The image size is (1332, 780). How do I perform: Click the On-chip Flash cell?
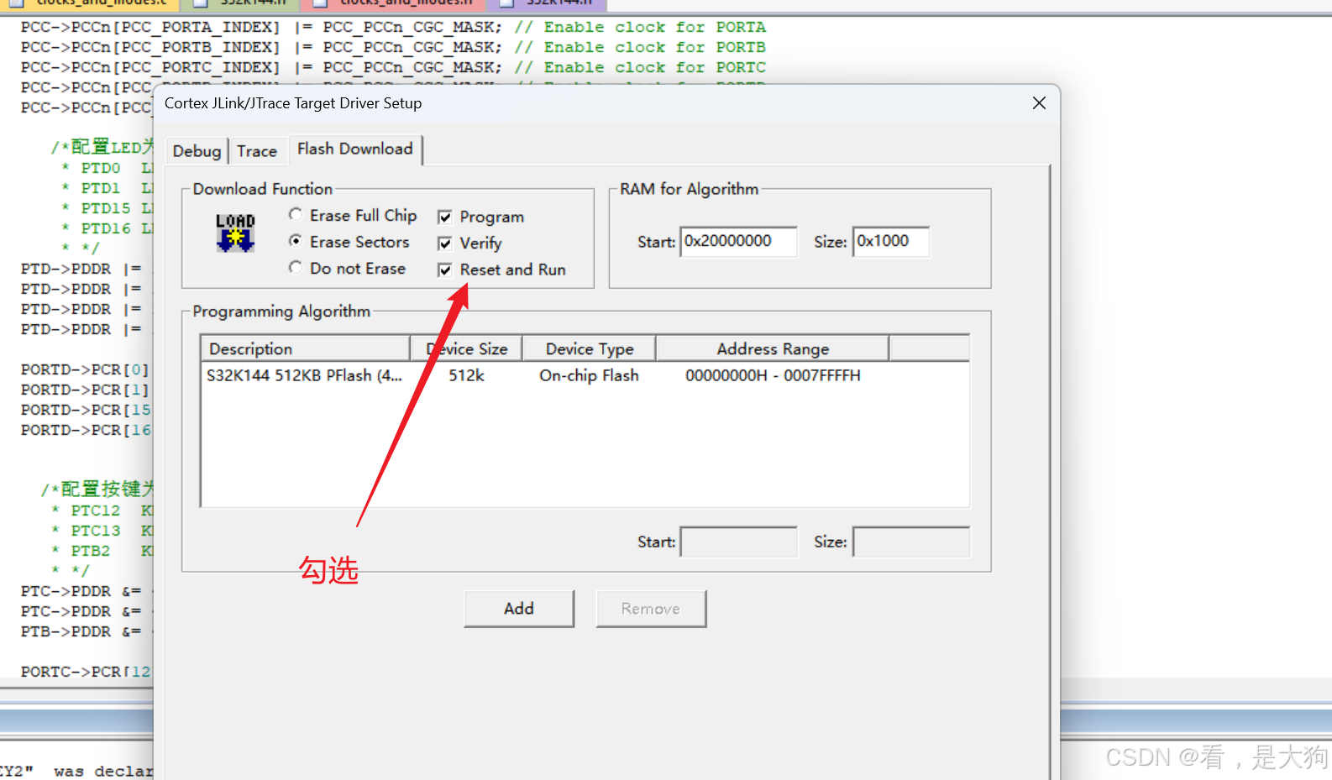(x=589, y=375)
